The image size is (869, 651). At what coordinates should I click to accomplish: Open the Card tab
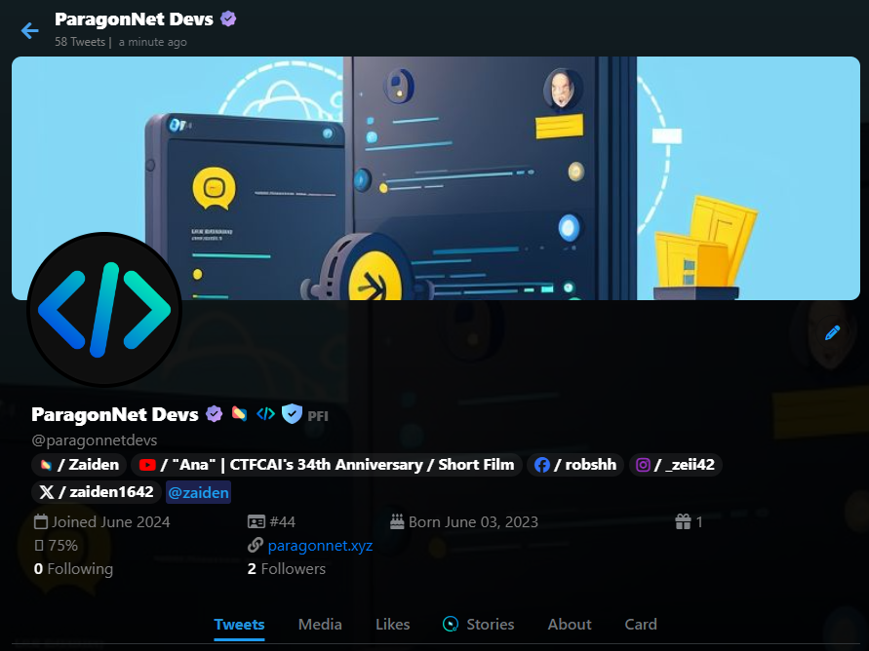[x=641, y=625]
